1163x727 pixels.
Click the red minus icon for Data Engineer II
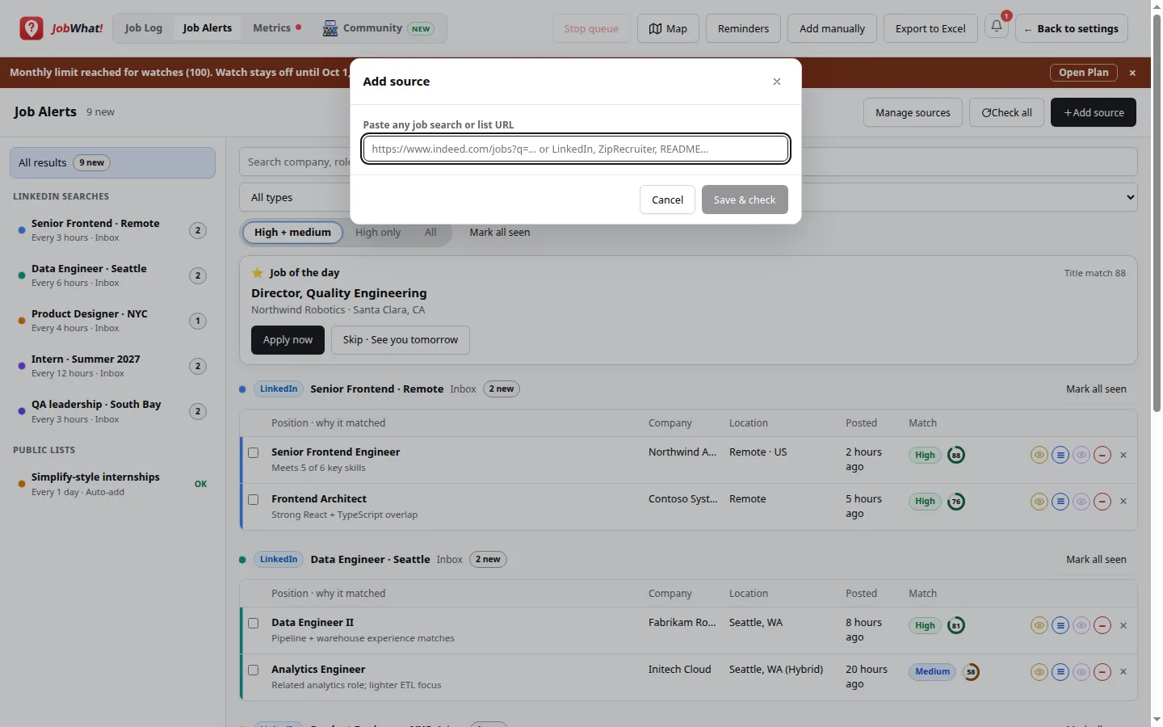click(1102, 625)
